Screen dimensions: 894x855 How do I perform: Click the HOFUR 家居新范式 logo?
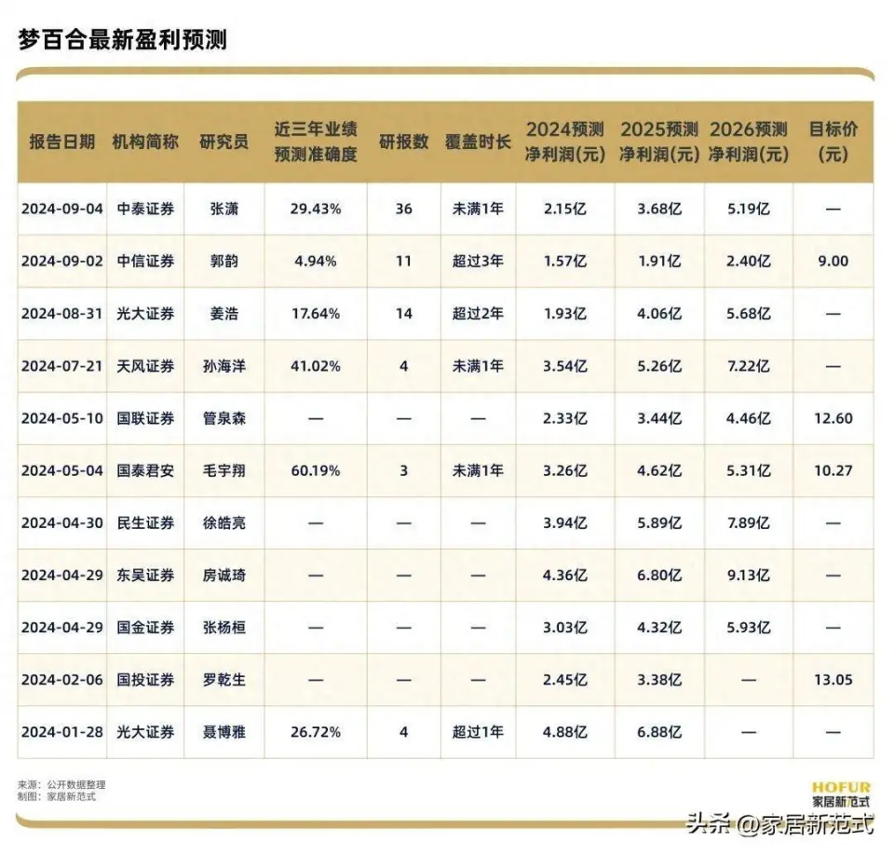(840, 794)
